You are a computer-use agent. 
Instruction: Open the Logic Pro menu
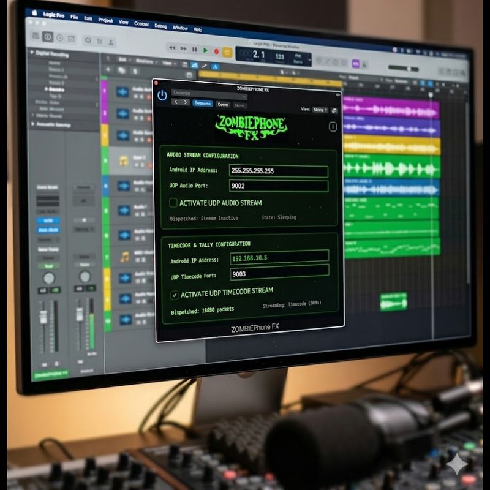54,15
